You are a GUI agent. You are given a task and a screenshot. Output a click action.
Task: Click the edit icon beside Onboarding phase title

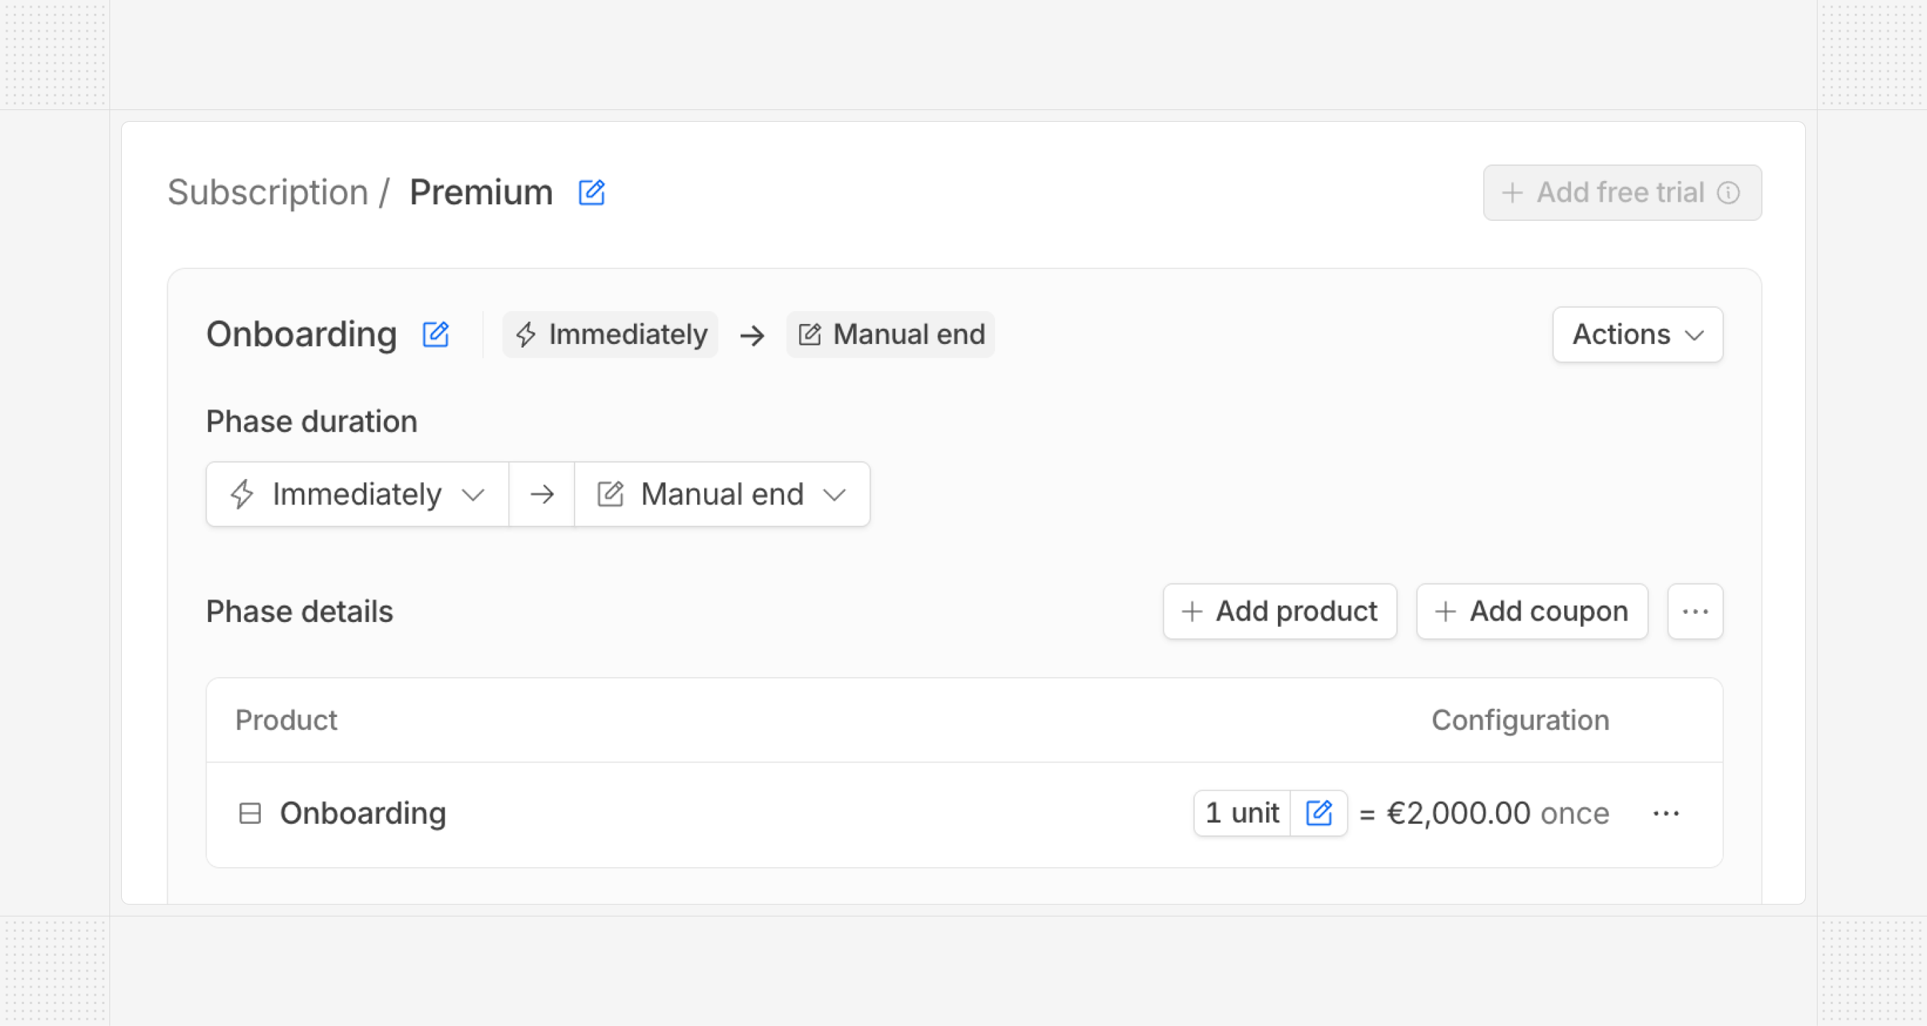(436, 334)
